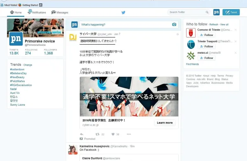The height and width of the screenshot is (161, 247).
Task: Open the Sunny Leone trend
Action: click(18, 105)
